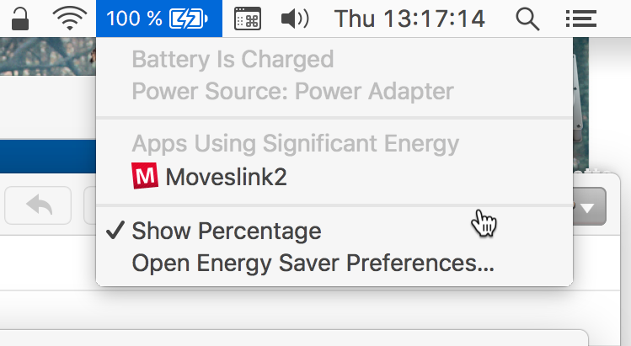Click the charging battery icon
Image resolution: width=631 pixels, height=346 pixels.
(190, 19)
